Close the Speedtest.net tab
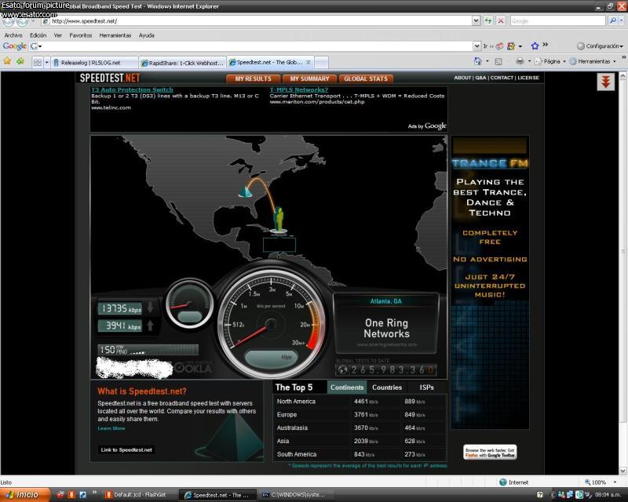The image size is (628, 502). click(x=309, y=62)
